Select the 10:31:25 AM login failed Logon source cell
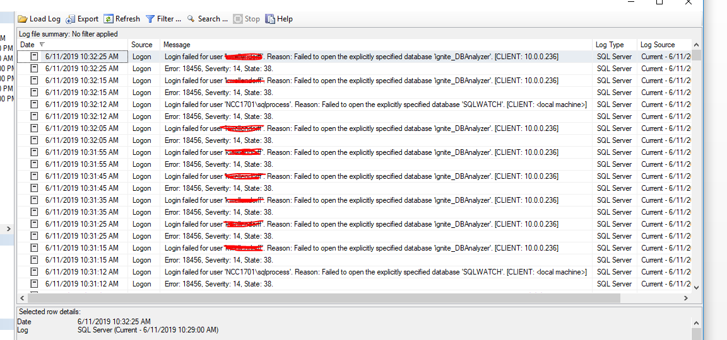The image size is (727, 340). pos(142,224)
